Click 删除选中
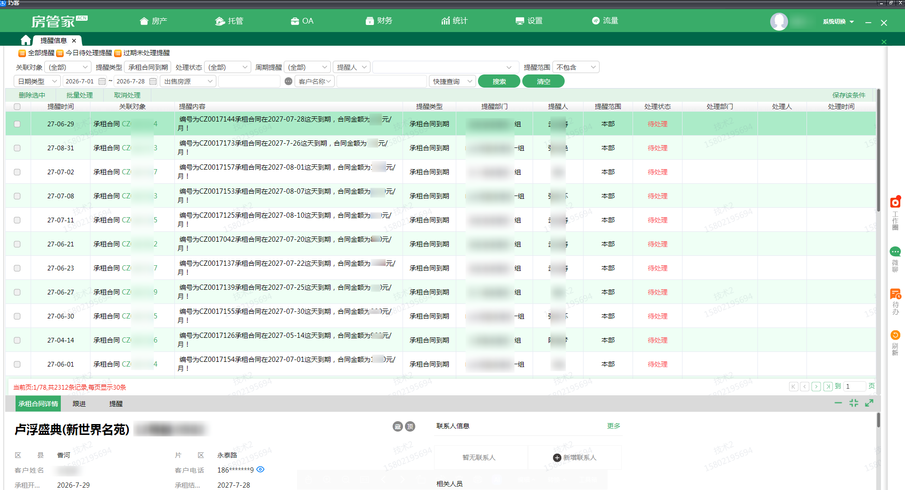Image resolution: width=905 pixels, height=490 pixels. point(32,95)
